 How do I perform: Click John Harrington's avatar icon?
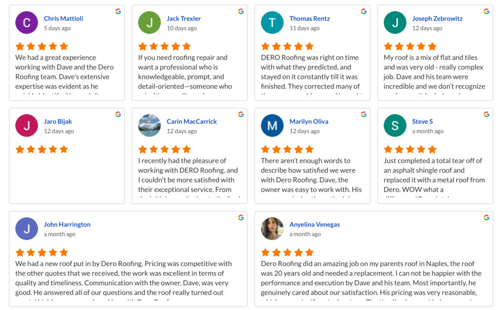[x=26, y=228]
